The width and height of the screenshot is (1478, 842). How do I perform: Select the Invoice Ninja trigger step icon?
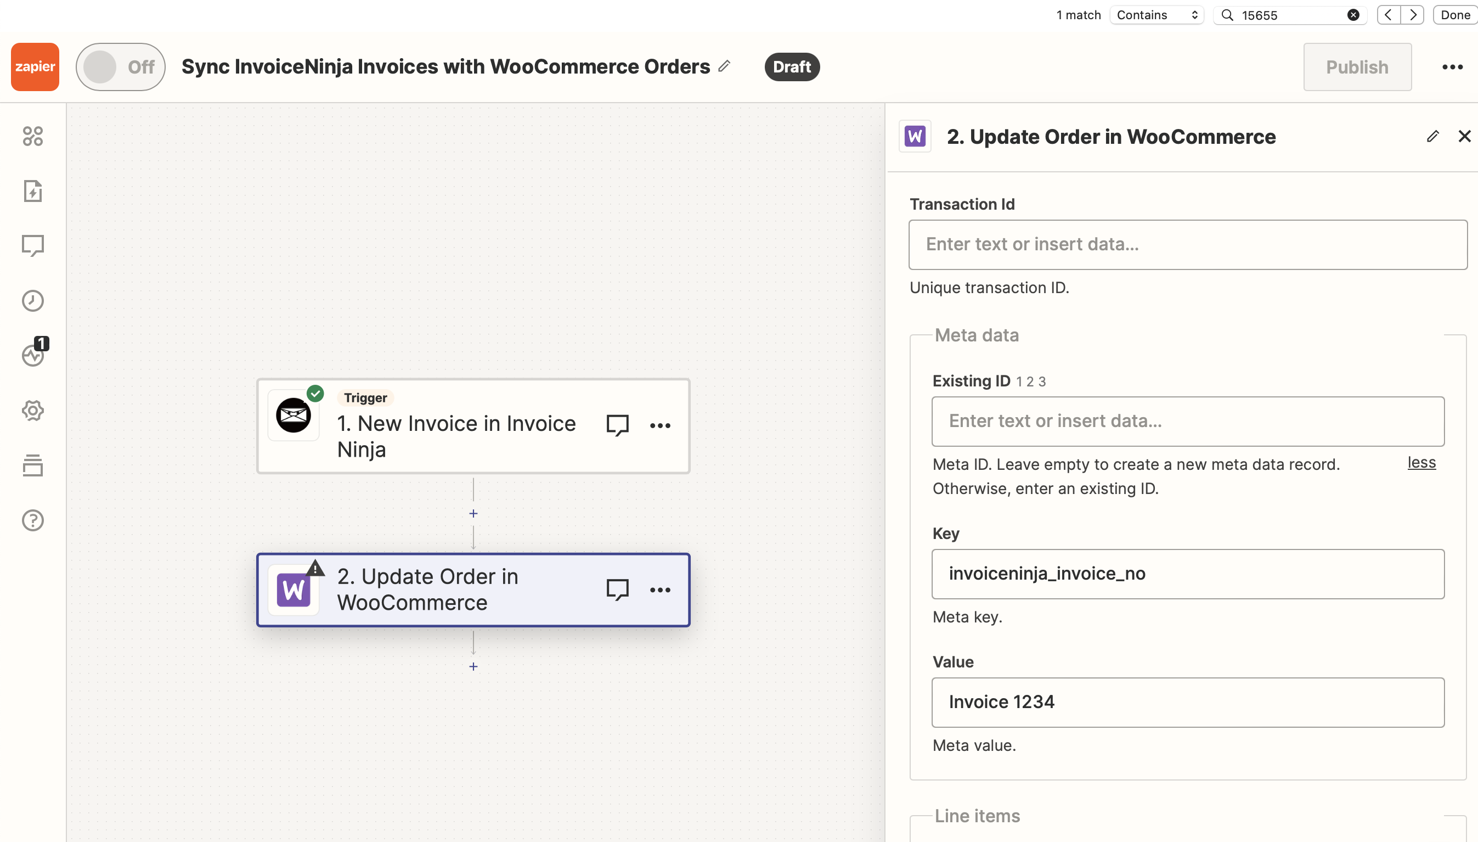(294, 415)
